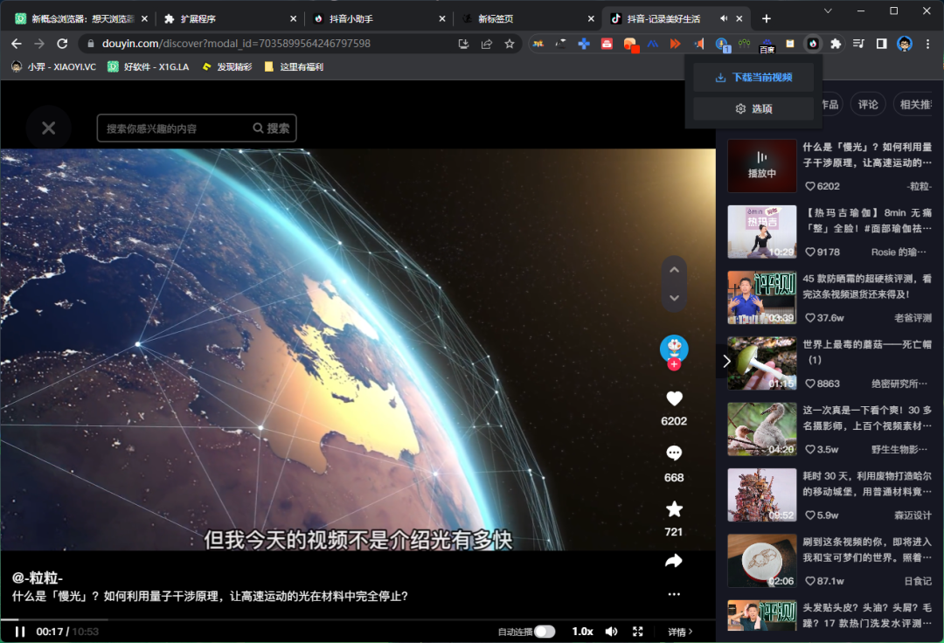This screenshot has width=944, height=643.
Task: Click the 搜索 search button
Action: click(x=272, y=128)
